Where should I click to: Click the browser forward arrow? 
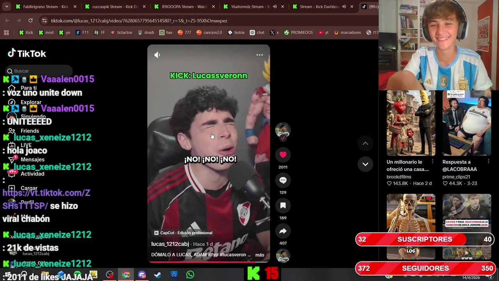[x=19, y=21]
